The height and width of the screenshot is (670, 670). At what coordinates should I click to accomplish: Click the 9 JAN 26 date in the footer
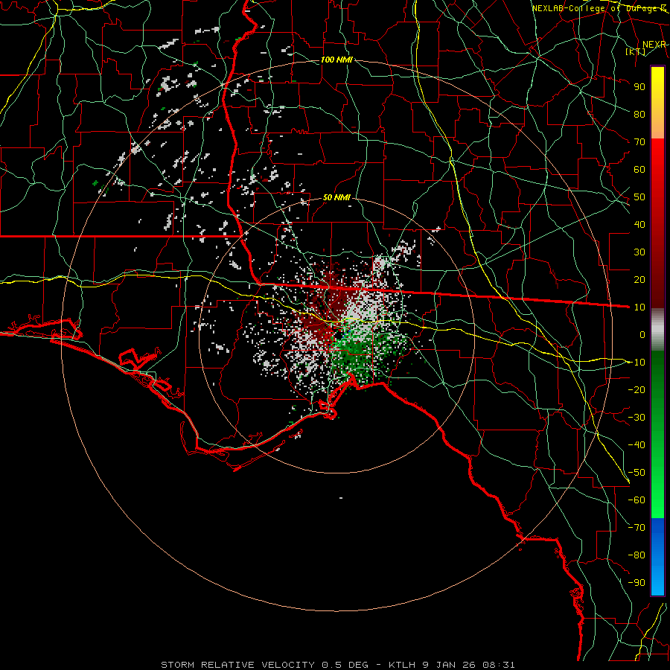450,665
